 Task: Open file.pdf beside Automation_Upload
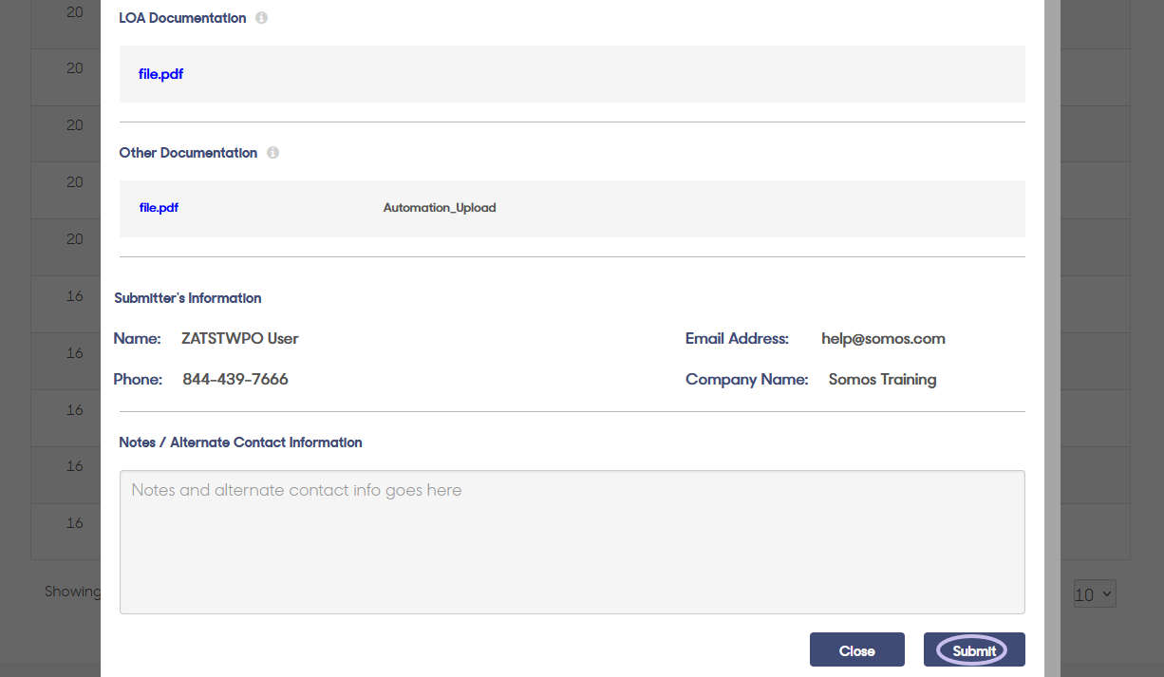[x=158, y=207]
